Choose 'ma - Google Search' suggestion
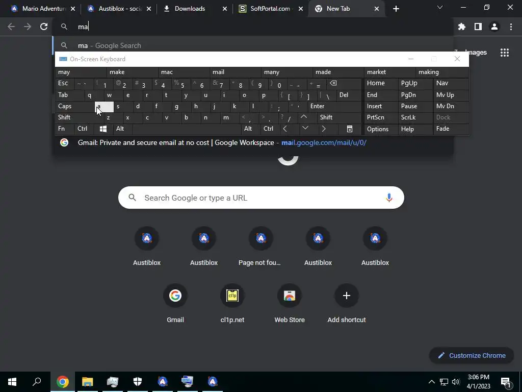This screenshot has height=392, width=522. tap(253, 45)
